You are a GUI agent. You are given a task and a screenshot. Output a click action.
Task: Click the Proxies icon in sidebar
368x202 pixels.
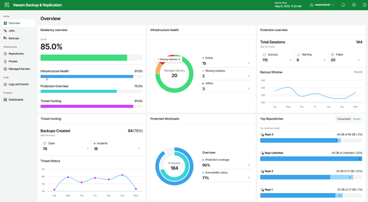5,61
